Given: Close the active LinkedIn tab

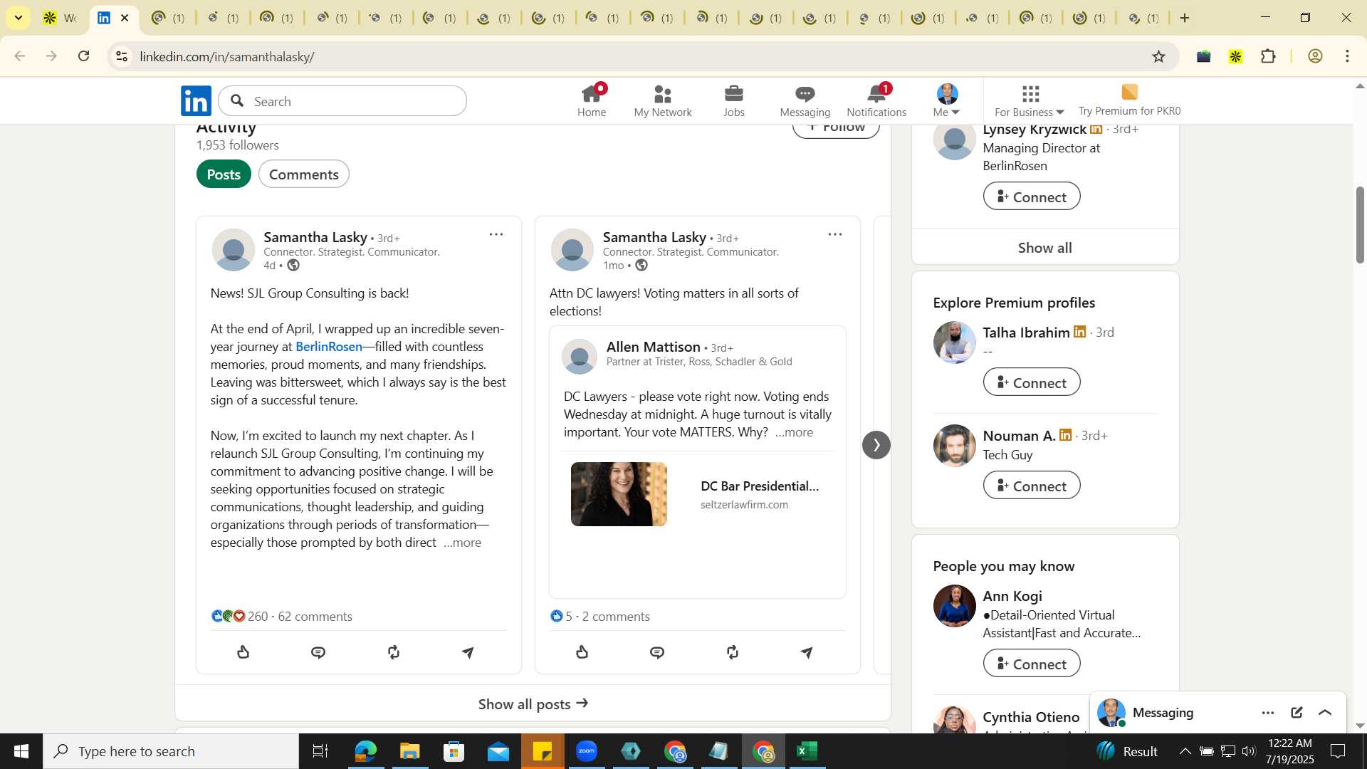Looking at the screenshot, I should [x=125, y=18].
